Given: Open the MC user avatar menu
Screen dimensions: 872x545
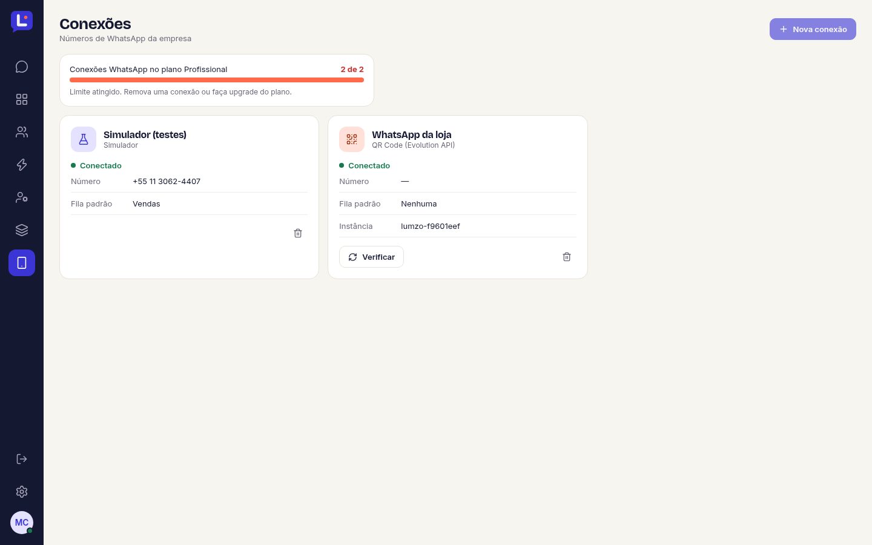Looking at the screenshot, I should (x=22, y=523).
